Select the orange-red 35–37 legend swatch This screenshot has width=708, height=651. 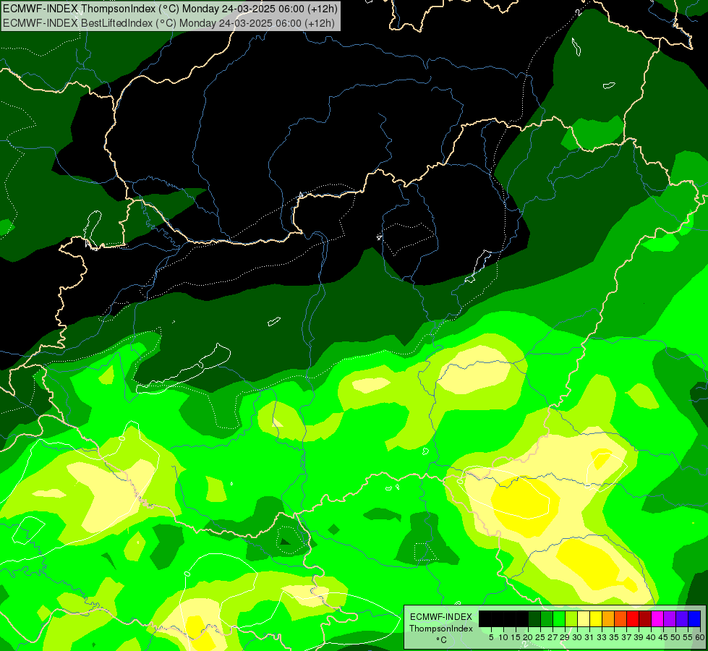coord(620,618)
